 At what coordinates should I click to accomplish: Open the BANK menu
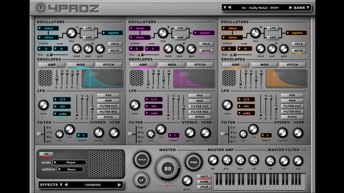click(x=301, y=8)
